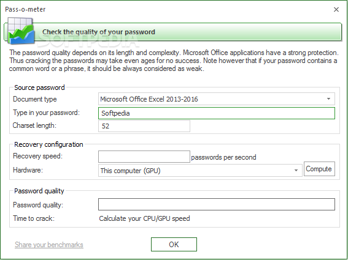
Task: Click the 'Source password' group title
Action: tap(39, 87)
